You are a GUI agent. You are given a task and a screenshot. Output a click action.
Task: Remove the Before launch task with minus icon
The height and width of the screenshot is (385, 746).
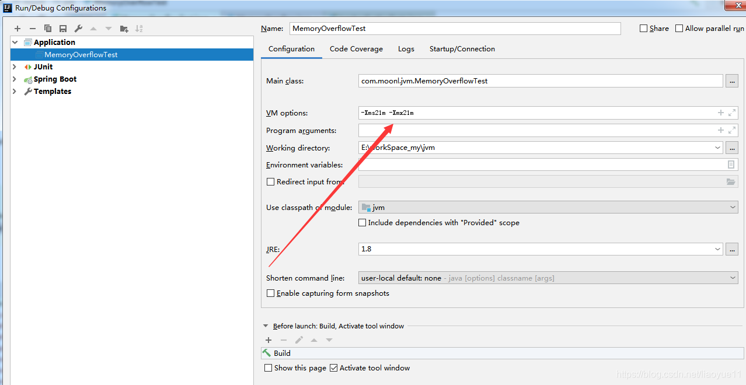[x=284, y=340]
